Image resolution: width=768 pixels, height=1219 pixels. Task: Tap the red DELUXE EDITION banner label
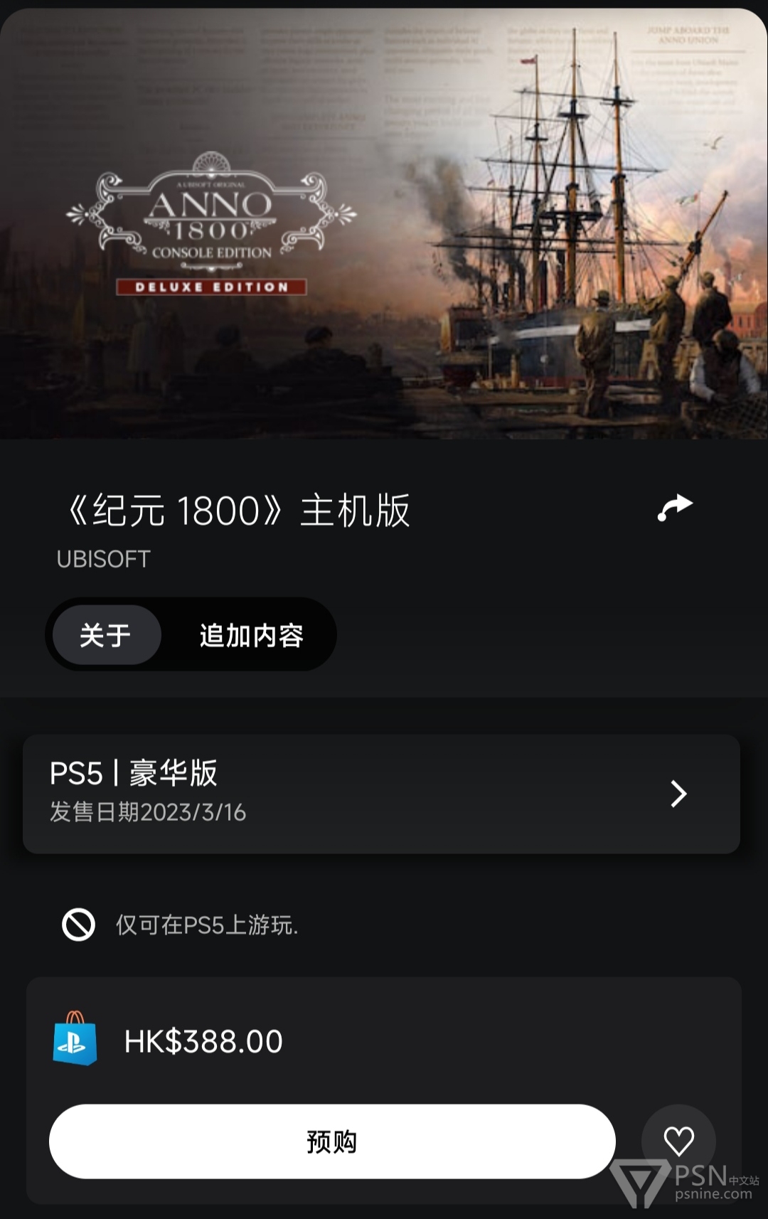coord(211,287)
